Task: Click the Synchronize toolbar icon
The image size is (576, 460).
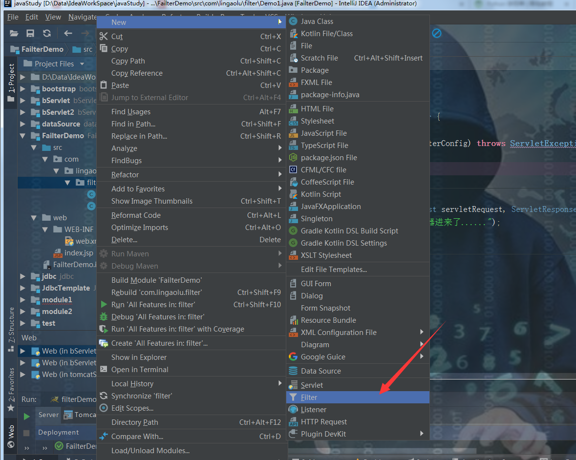Action: 46,33
